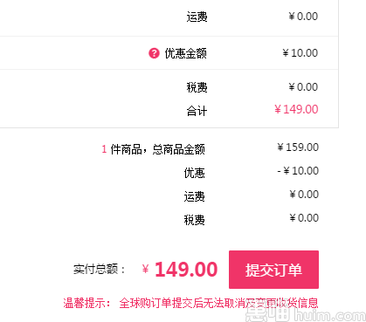Click the 合计 label
The height and width of the screenshot is (322, 366).
tap(197, 111)
